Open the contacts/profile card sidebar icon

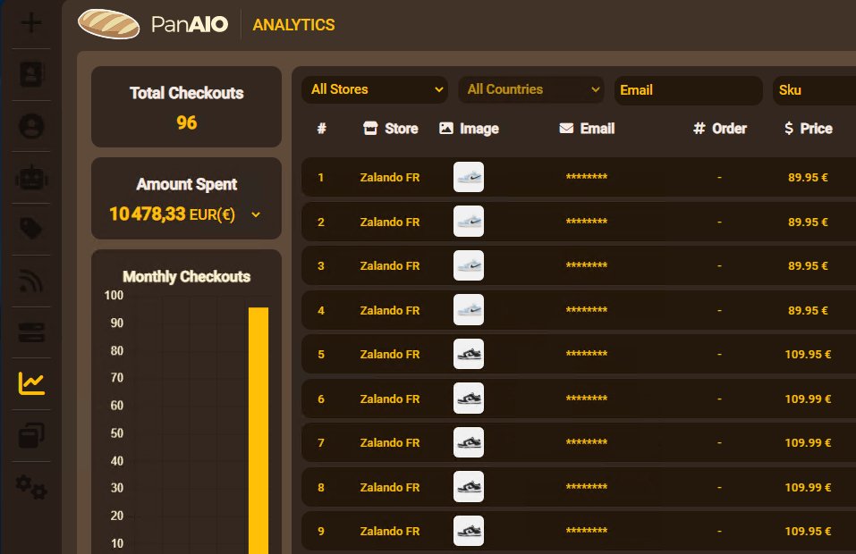31,74
